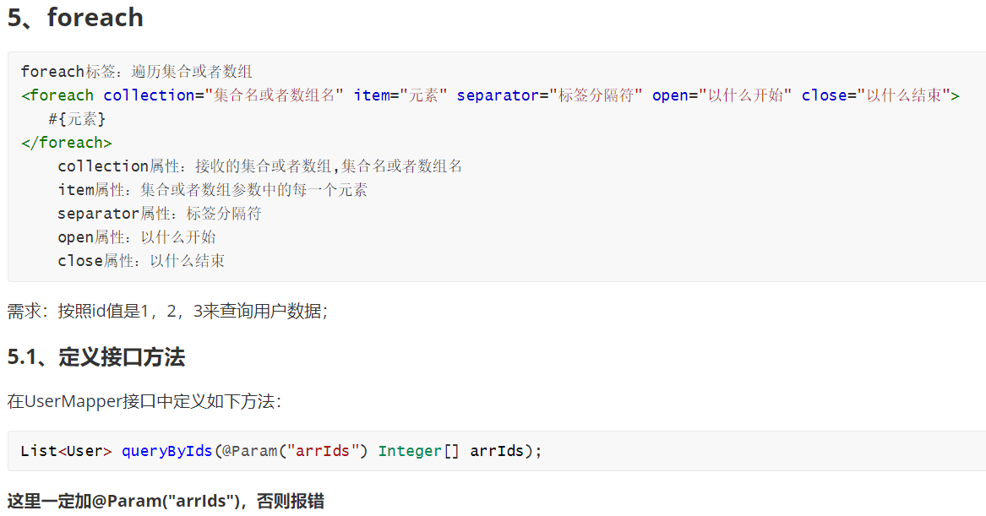Click the bold @Param("arrIds") warning note
Image resolution: width=986 pixels, height=516 pixels.
166,501
